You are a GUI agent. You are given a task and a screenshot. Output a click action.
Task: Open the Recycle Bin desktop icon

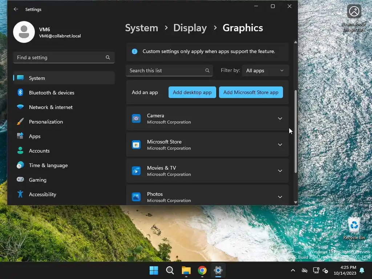[x=354, y=229]
